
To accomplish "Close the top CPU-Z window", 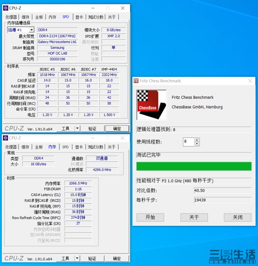I will tap(123, 8).
